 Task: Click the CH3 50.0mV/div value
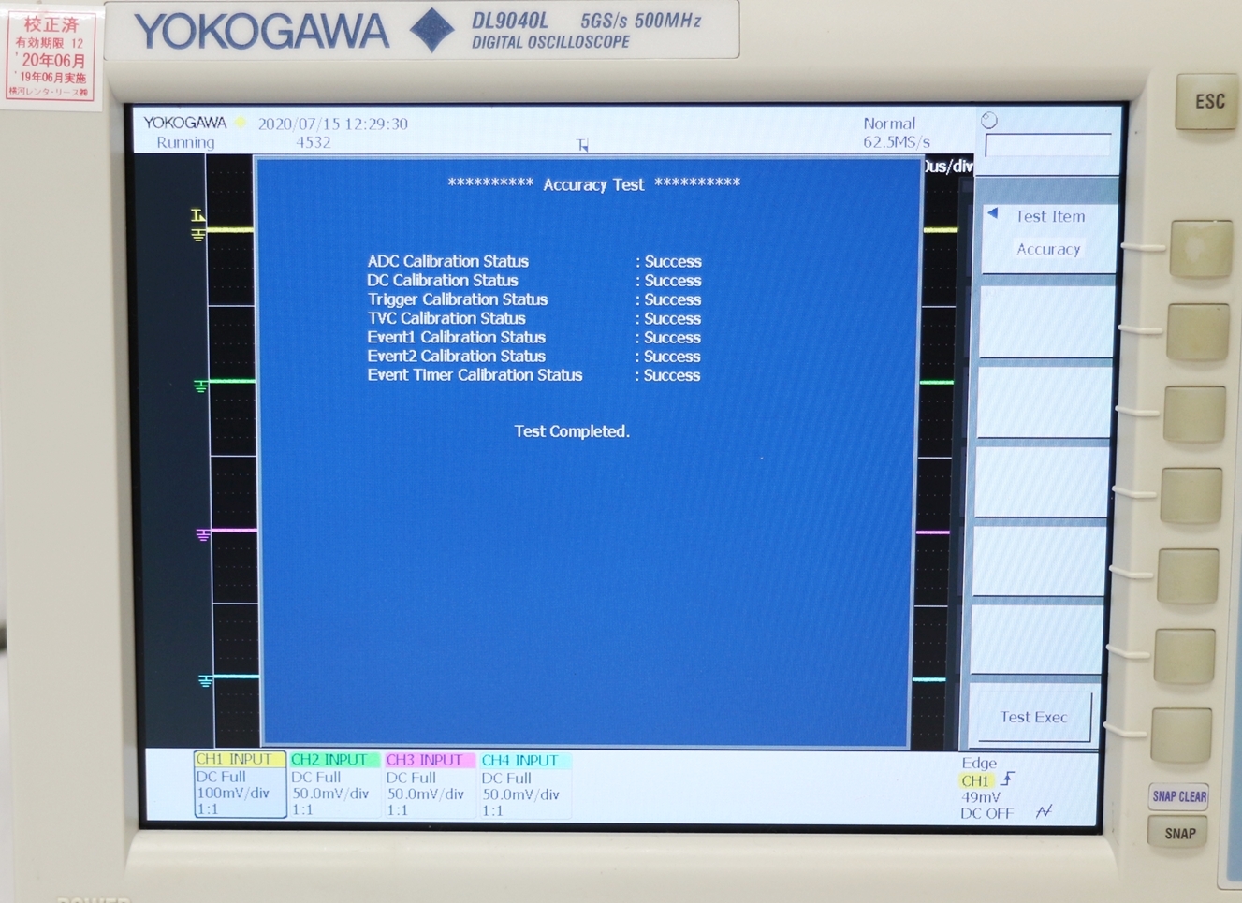click(x=426, y=794)
